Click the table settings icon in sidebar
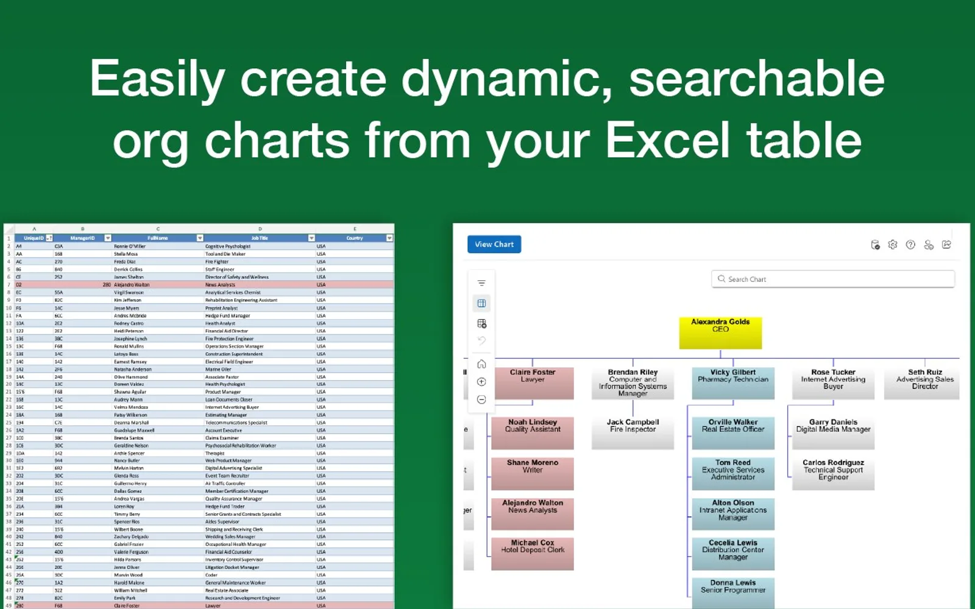975x609 pixels. (481, 323)
